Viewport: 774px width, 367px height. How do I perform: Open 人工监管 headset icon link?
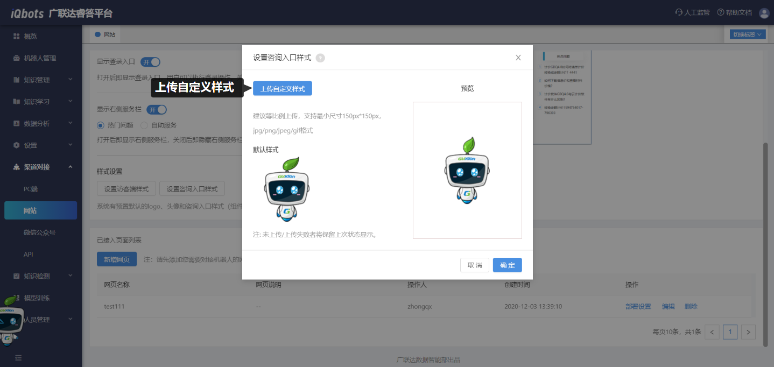tap(692, 13)
